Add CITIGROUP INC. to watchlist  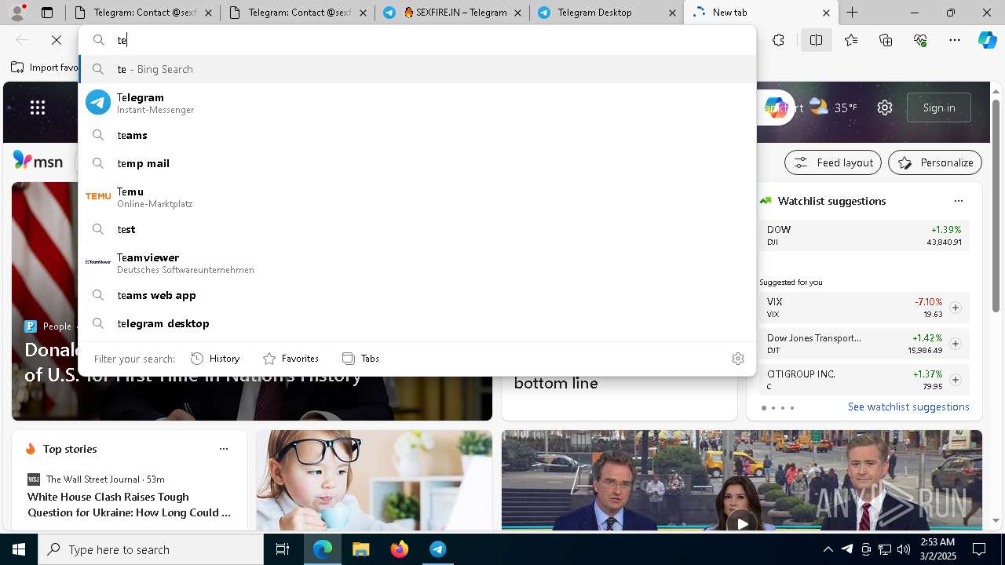point(956,380)
